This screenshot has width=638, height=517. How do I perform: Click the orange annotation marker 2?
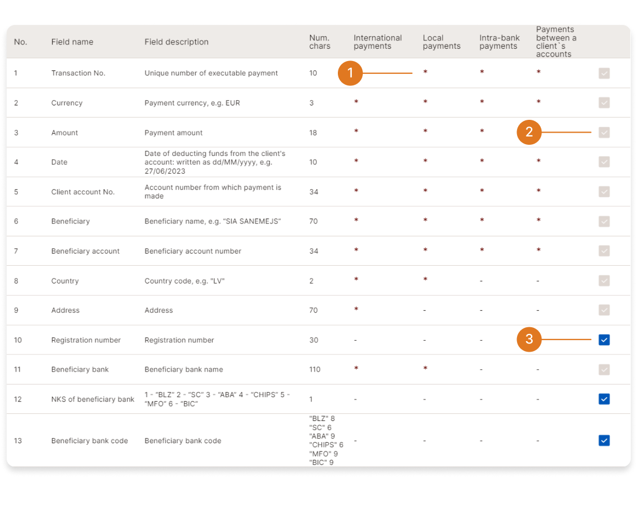[x=529, y=133]
